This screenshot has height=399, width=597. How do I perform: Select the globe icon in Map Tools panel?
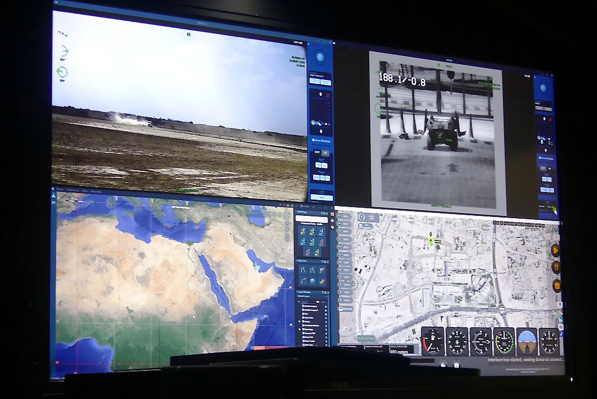[312, 280]
